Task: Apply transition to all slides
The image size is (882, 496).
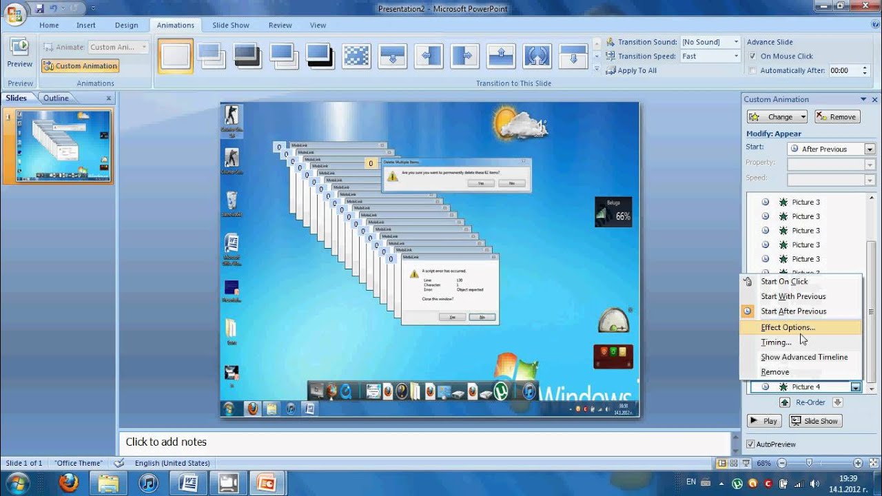Action: point(631,70)
